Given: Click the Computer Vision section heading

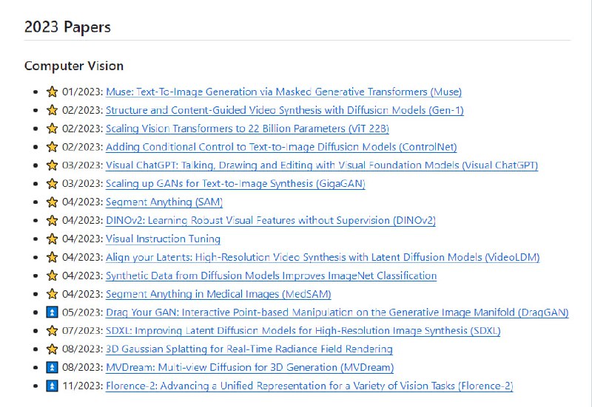Looking at the screenshot, I should (x=74, y=66).
